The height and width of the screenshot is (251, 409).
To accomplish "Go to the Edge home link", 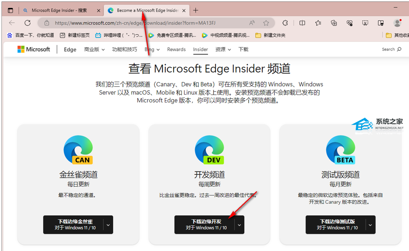I will pos(70,50).
